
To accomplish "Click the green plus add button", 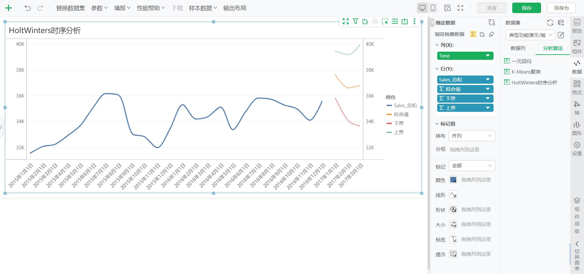I will [x=9, y=8].
